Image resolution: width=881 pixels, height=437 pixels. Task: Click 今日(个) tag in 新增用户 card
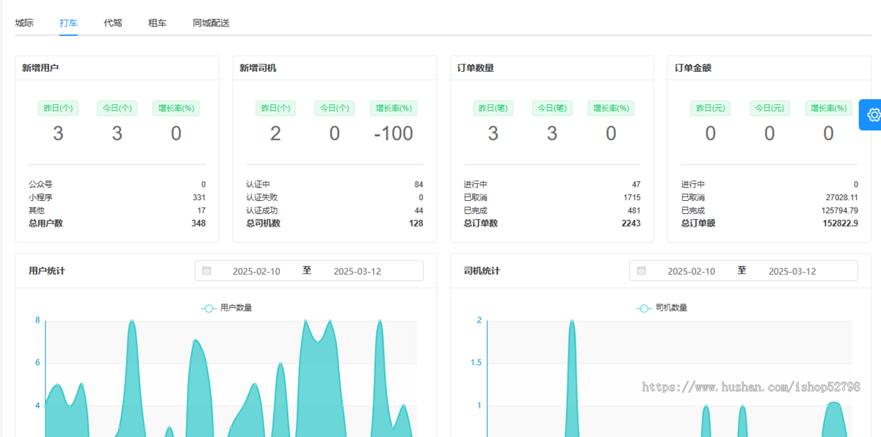pos(117,108)
